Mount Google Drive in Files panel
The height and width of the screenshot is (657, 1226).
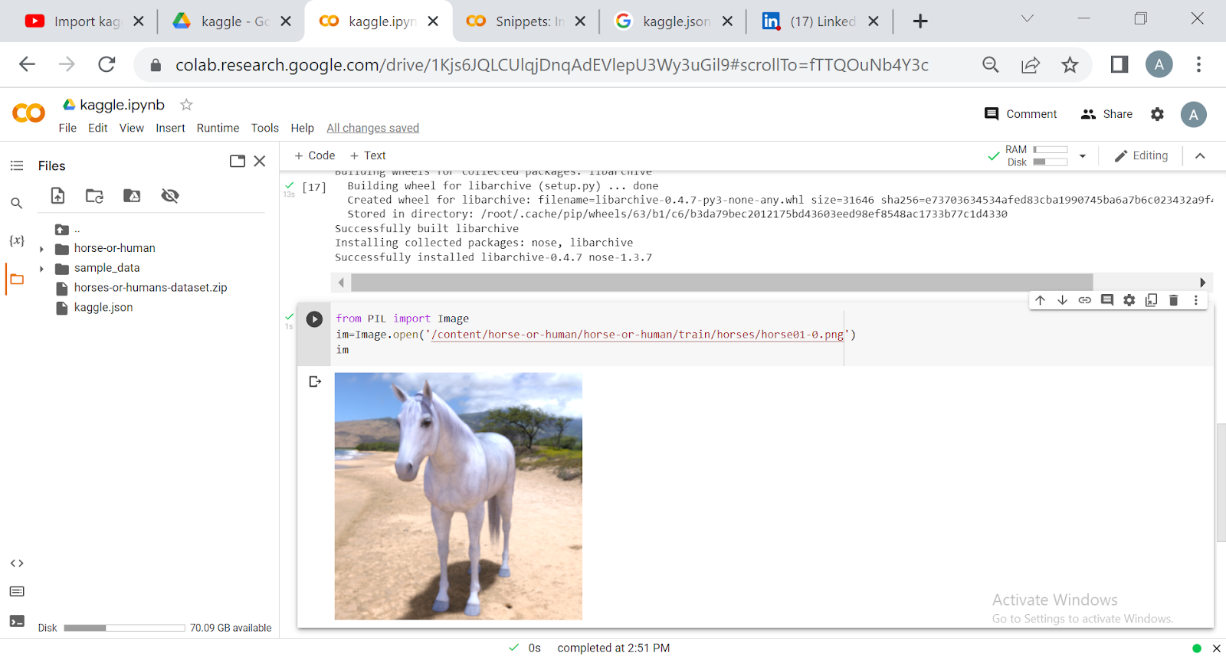point(132,196)
